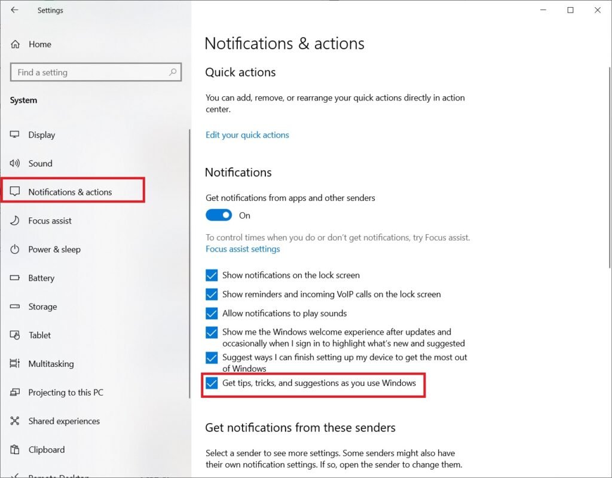Uncheck Get tips, tricks, and suggestions
This screenshot has height=478, width=612.
pos(212,383)
